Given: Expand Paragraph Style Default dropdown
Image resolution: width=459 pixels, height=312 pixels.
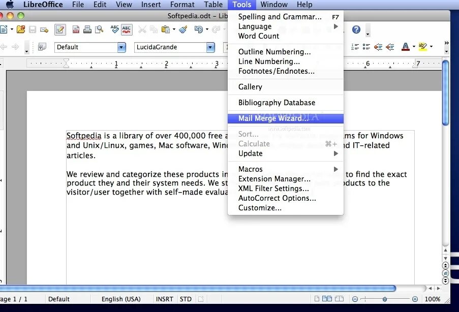Looking at the screenshot, I should coord(121,47).
